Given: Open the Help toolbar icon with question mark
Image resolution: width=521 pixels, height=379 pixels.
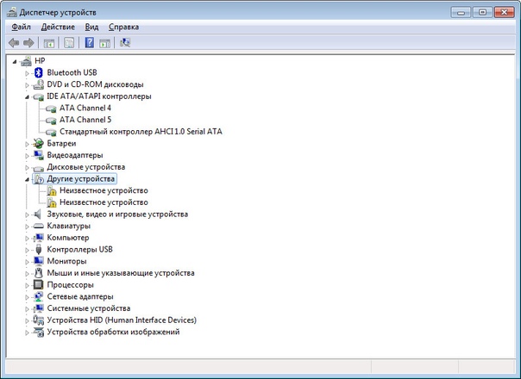Looking at the screenshot, I should coord(90,42).
